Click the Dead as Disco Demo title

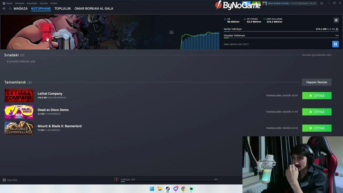pos(53,110)
